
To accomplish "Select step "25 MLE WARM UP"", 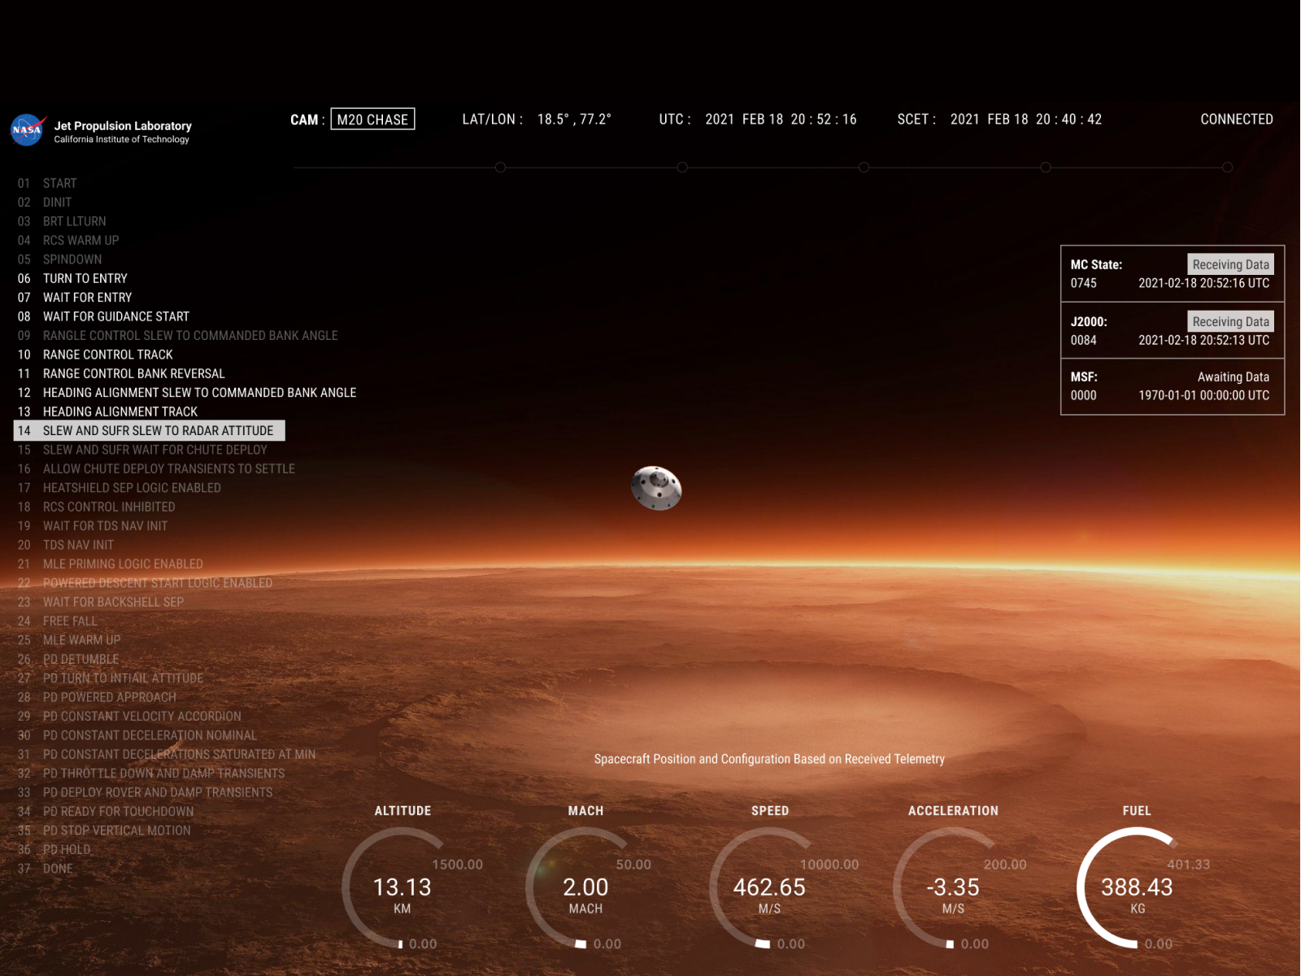I will 69,640.
